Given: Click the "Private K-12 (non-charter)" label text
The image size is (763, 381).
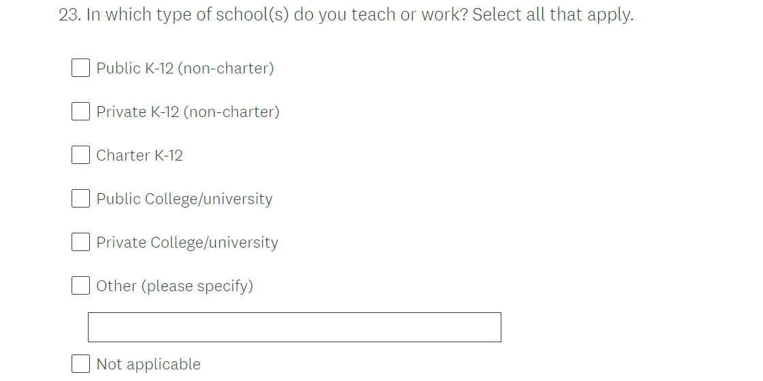Looking at the screenshot, I should point(187,112).
